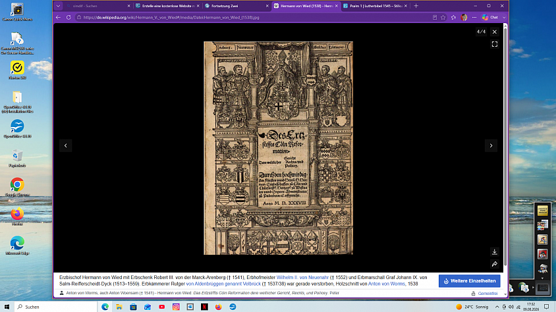The width and height of the screenshot is (556, 312).
Task: Open the reader view icon in address bar
Action: point(435,17)
